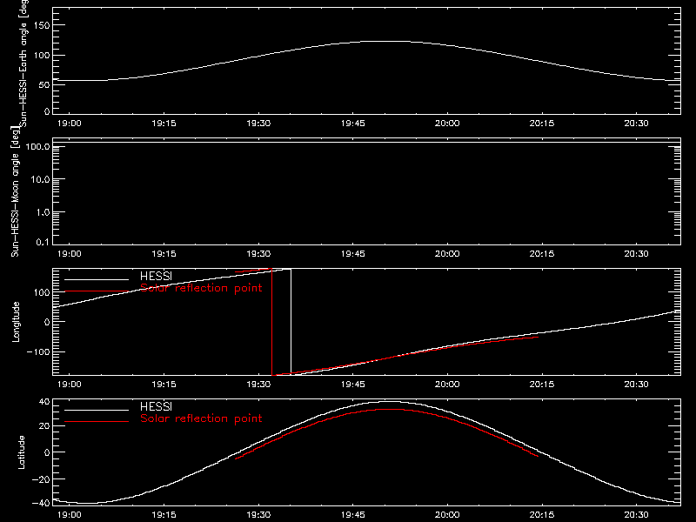Click 20:30 under the Earth angle panel

[x=637, y=124]
